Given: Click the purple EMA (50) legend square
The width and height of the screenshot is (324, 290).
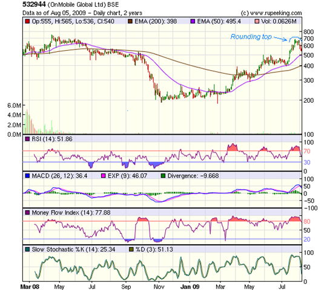Looking at the screenshot, I should pos(193,21).
